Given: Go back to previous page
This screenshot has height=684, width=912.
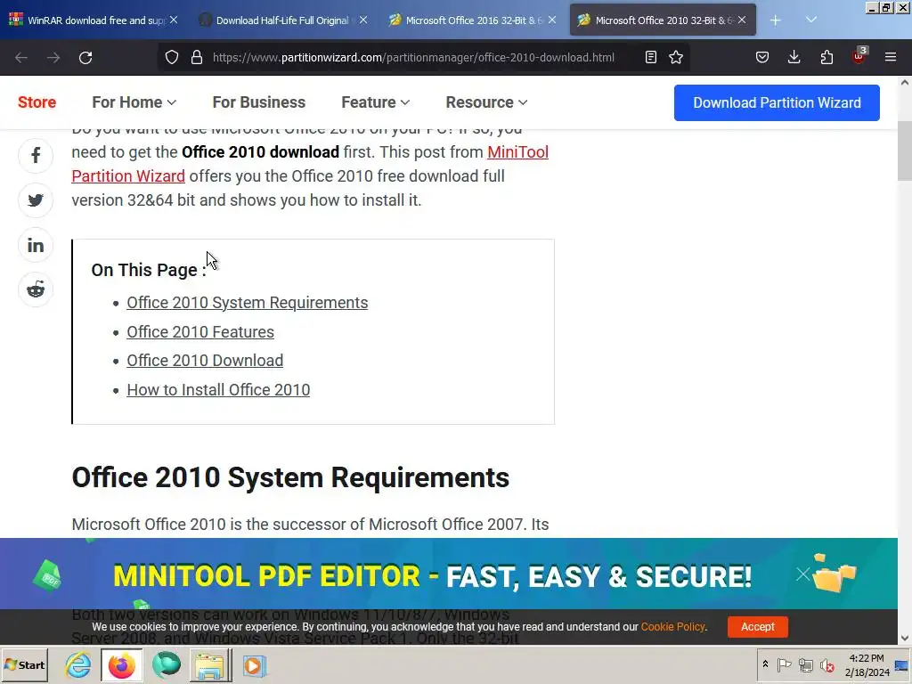Looking at the screenshot, I should coord(21,58).
